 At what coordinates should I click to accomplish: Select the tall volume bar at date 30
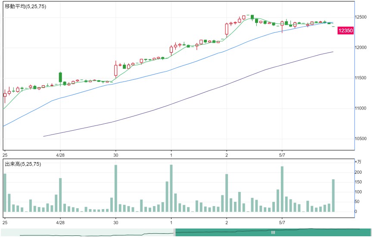pos(116,188)
